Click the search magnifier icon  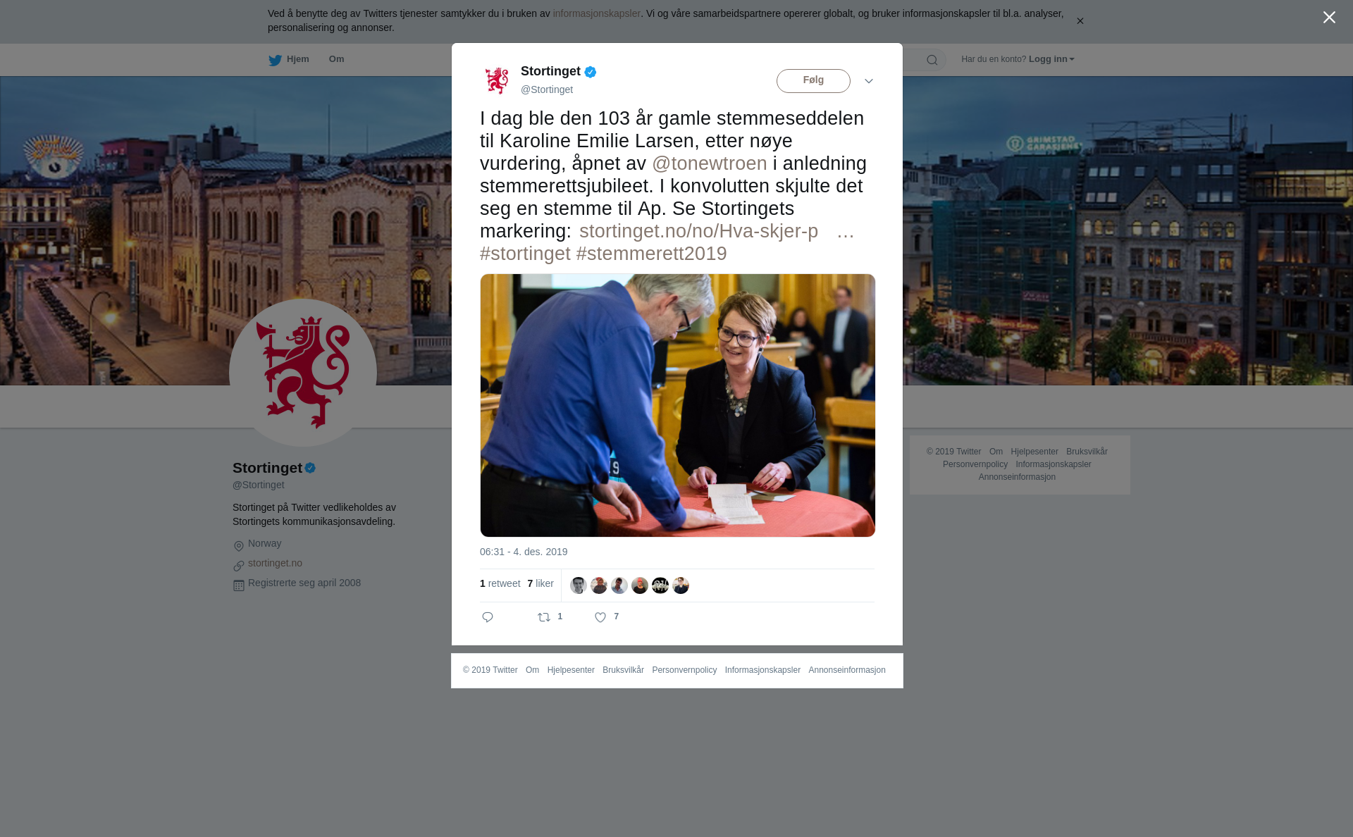pyautogui.click(x=932, y=60)
